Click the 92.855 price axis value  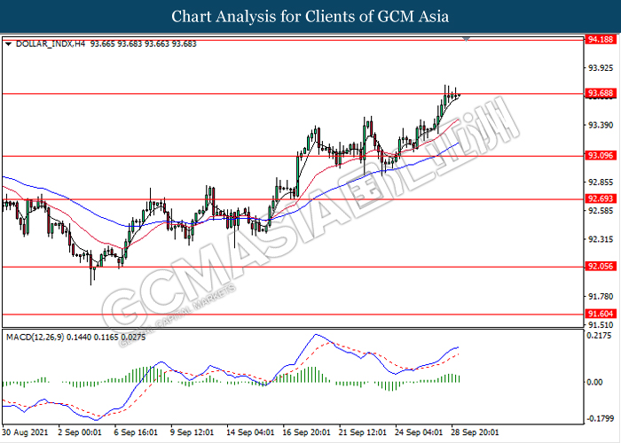(601, 183)
